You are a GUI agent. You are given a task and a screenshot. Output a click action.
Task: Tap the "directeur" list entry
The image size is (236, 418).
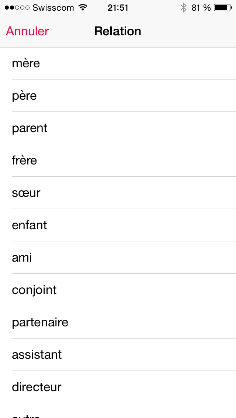(x=118, y=387)
